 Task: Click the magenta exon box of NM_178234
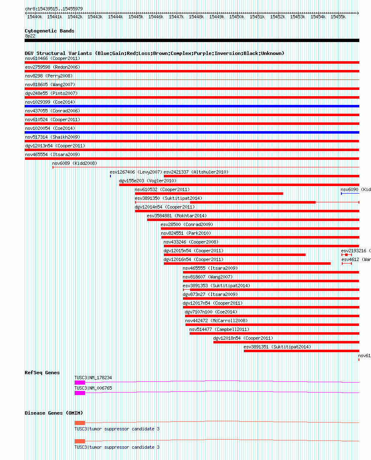click(x=80, y=383)
